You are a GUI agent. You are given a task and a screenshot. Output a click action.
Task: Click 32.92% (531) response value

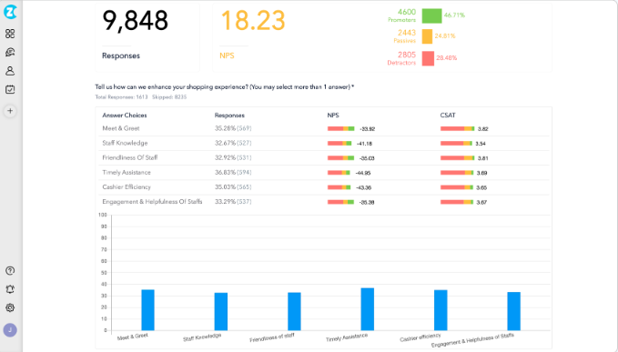[x=233, y=157]
